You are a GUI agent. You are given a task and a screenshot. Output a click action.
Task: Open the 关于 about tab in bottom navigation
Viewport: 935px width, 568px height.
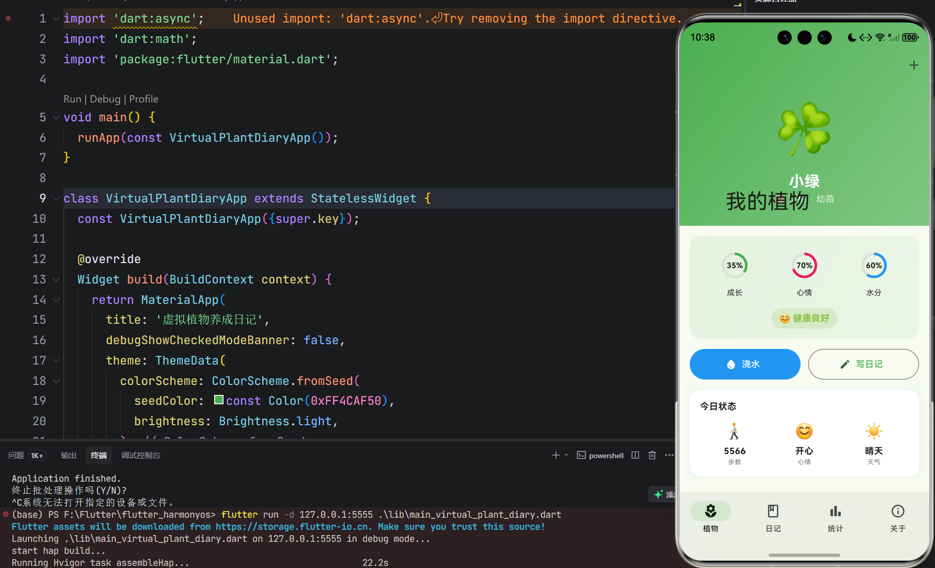[x=898, y=518]
